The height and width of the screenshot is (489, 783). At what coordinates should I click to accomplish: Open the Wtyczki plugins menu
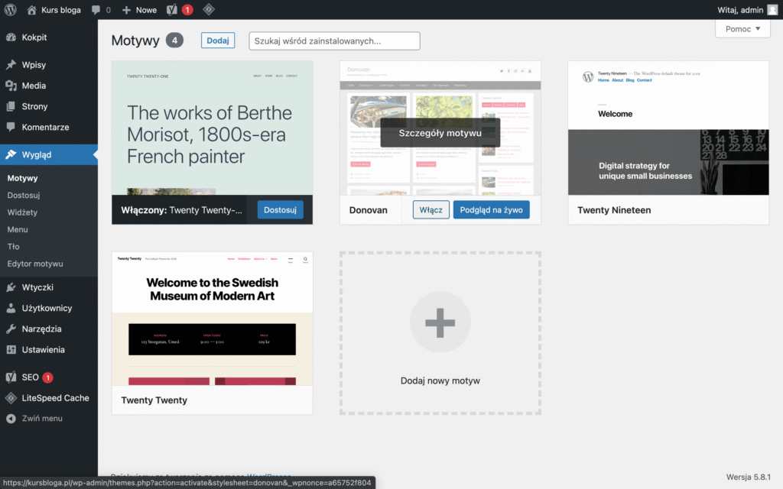(x=37, y=287)
